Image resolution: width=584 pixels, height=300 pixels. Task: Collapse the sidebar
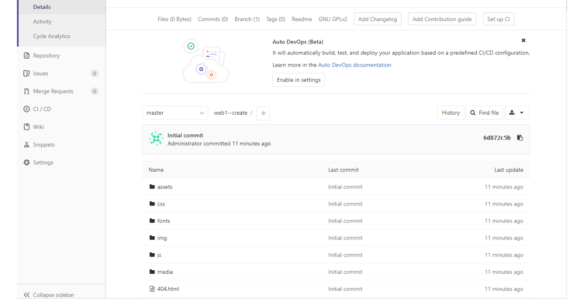[x=49, y=295]
